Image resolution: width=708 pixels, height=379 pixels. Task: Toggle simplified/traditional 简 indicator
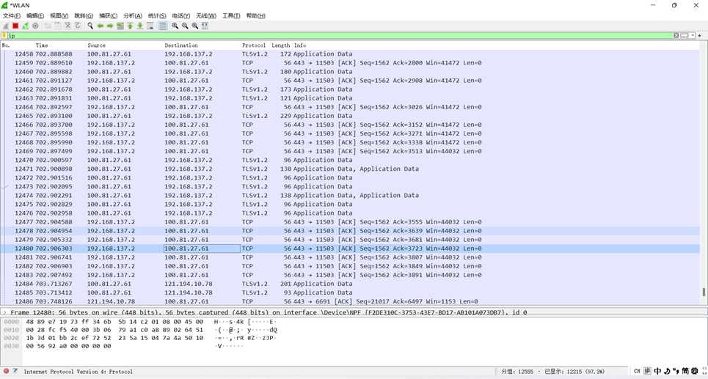click(685, 371)
